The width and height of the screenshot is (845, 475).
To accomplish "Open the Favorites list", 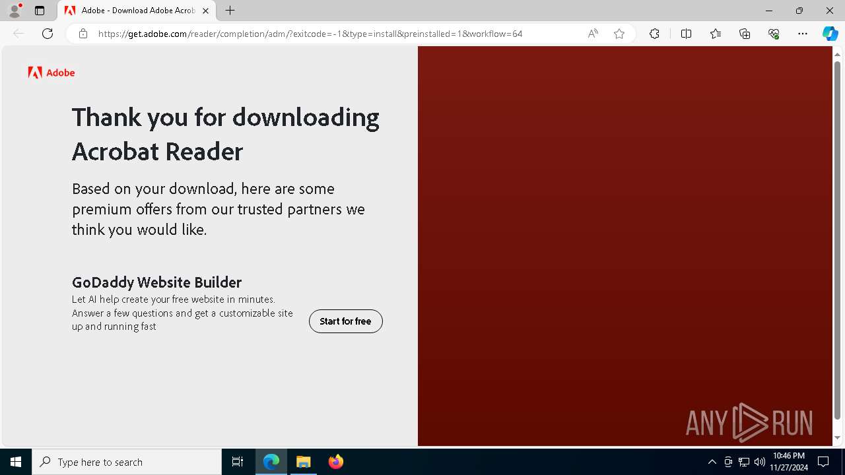I will coord(716,34).
